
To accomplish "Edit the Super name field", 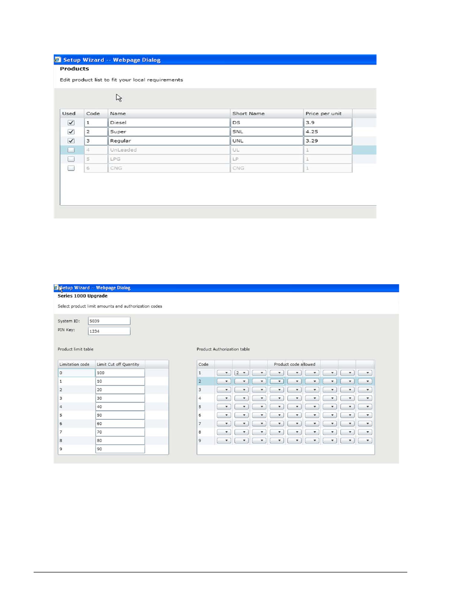I will point(169,132).
